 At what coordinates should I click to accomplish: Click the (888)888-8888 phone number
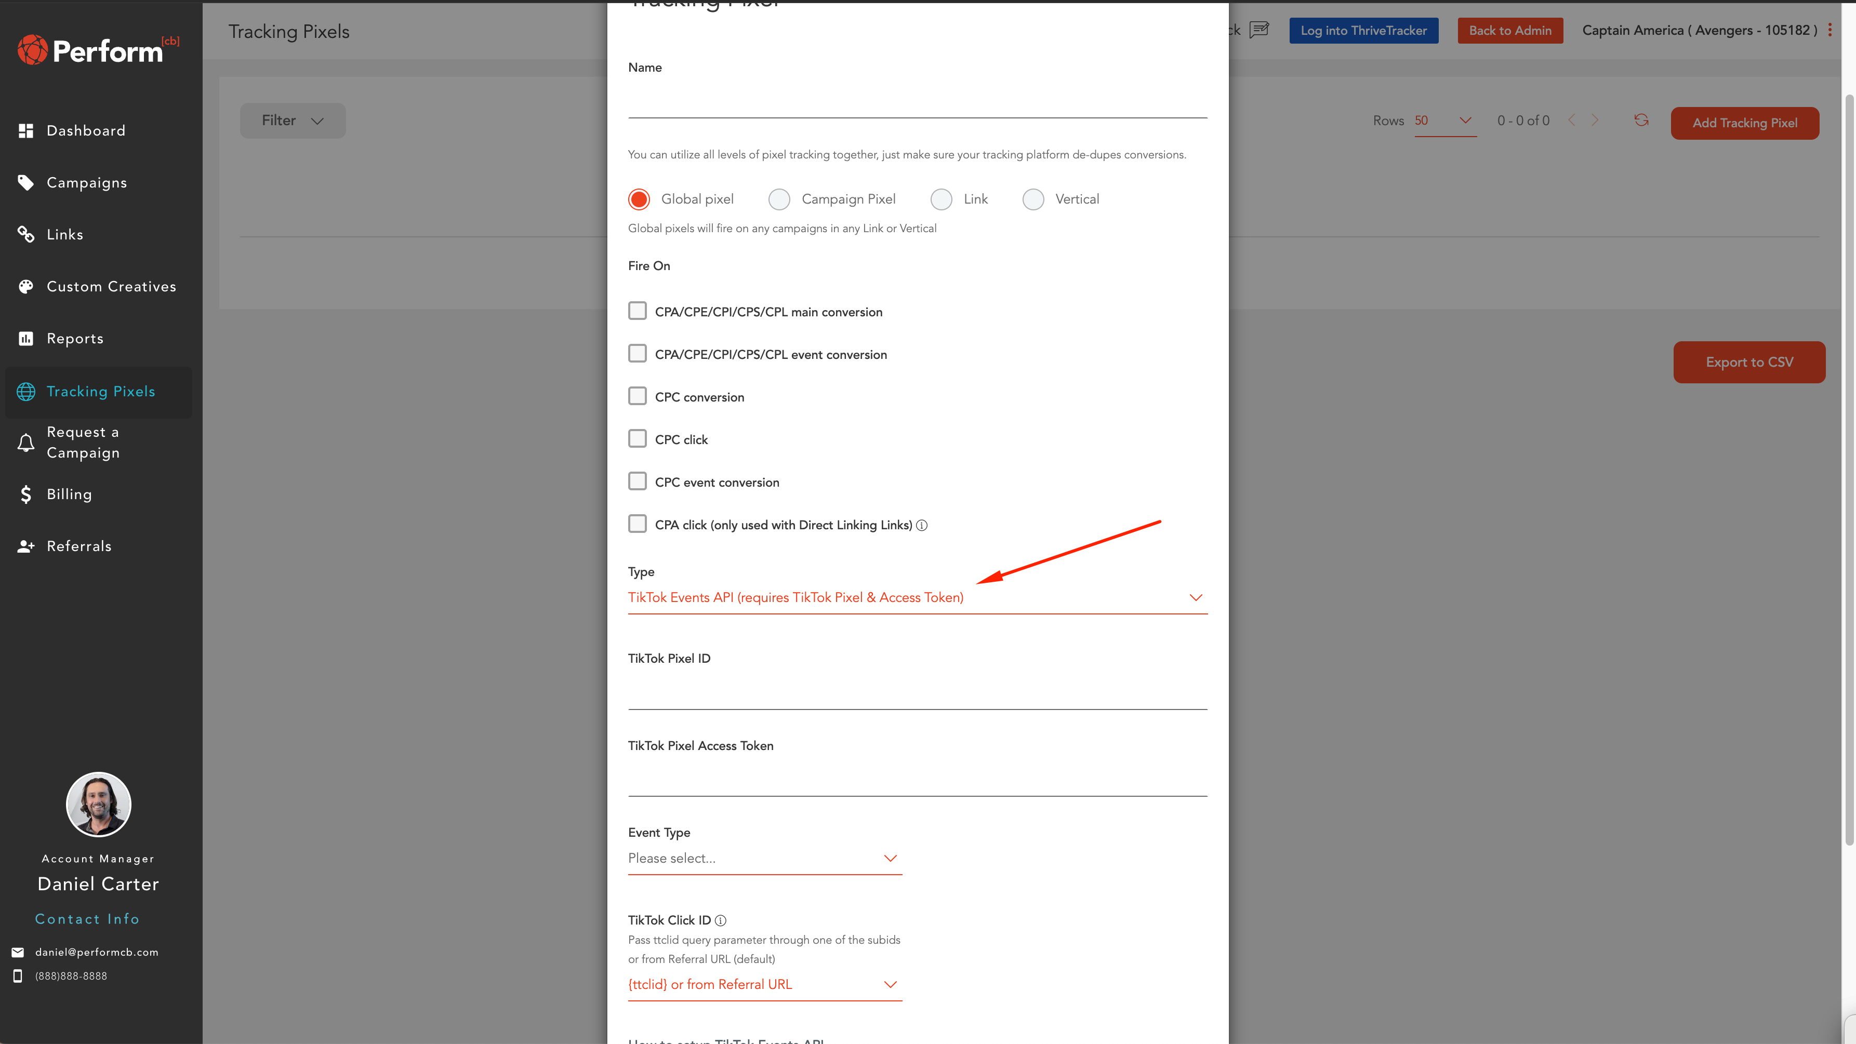tap(71, 976)
